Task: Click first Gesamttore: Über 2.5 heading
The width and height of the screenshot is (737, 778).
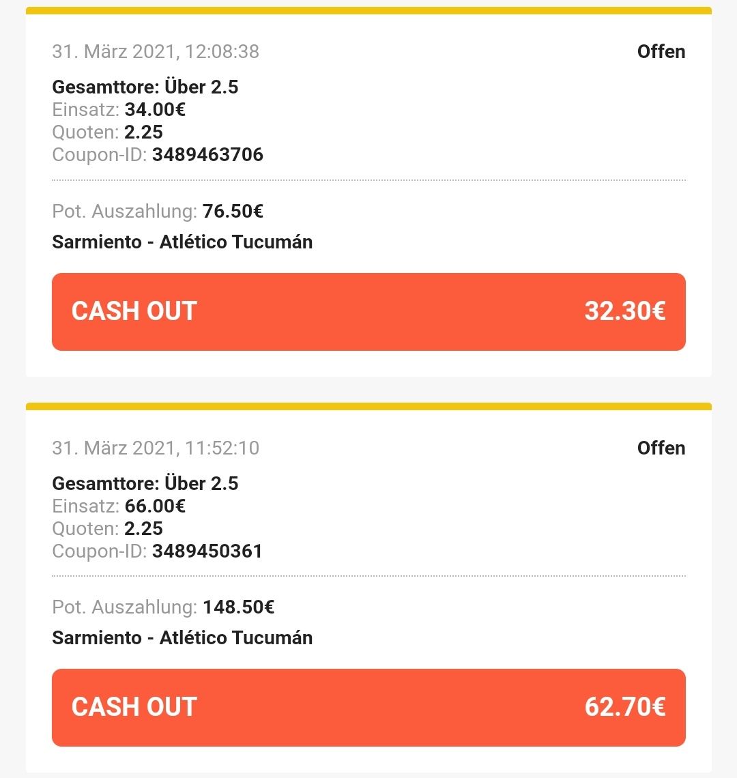Action: [145, 87]
